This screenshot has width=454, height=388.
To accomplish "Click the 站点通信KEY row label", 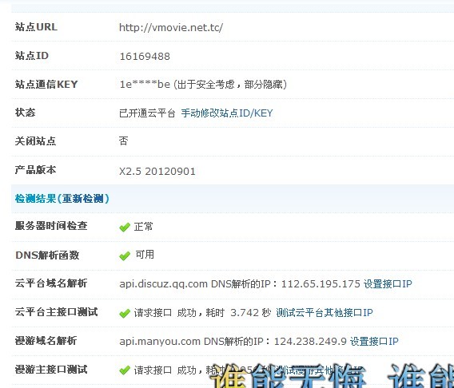I will click(x=46, y=85).
